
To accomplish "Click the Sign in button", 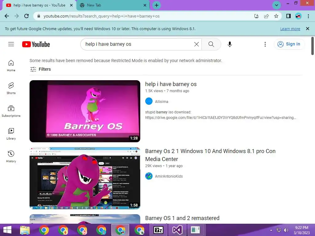I will [x=289, y=44].
